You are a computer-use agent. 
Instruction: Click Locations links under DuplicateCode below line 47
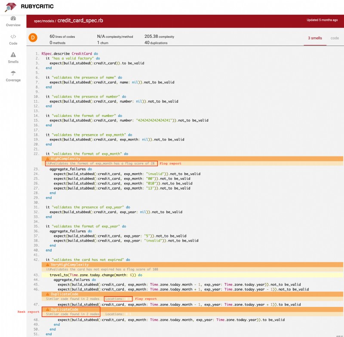pyautogui.click(x=118, y=314)
